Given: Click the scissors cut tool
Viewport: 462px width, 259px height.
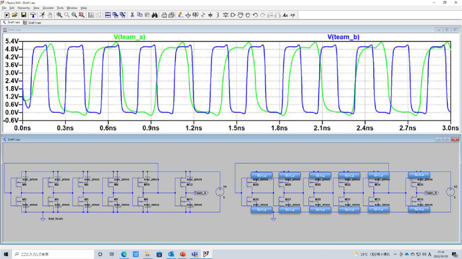Looking at the screenshot, I should coord(132,15).
